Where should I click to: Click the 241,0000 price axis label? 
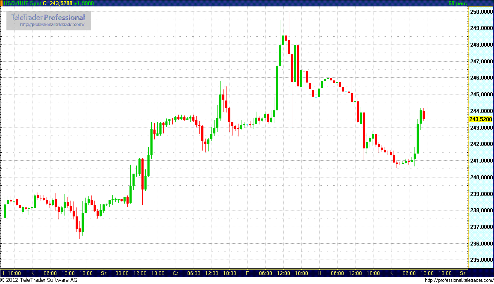[x=482, y=161]
